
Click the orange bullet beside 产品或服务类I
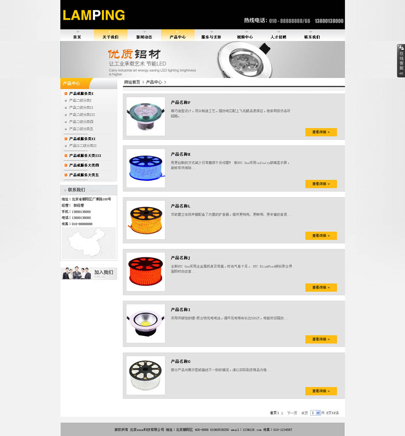point(66,93)
